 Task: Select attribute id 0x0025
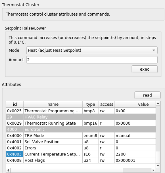[x=15, y=111]
